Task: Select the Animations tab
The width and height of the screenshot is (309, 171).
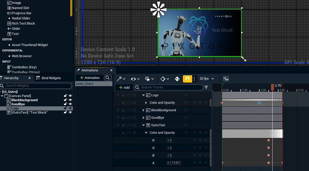Action: [89, 70]
